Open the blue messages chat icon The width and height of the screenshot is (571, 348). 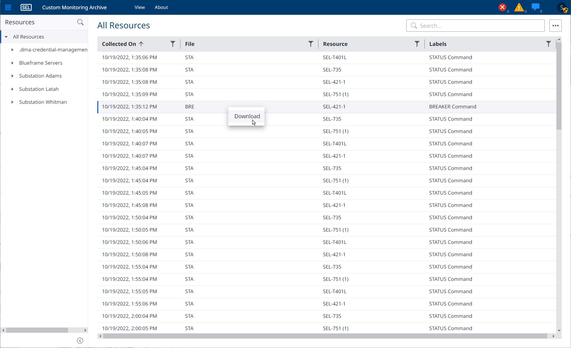tap(536, 7)
